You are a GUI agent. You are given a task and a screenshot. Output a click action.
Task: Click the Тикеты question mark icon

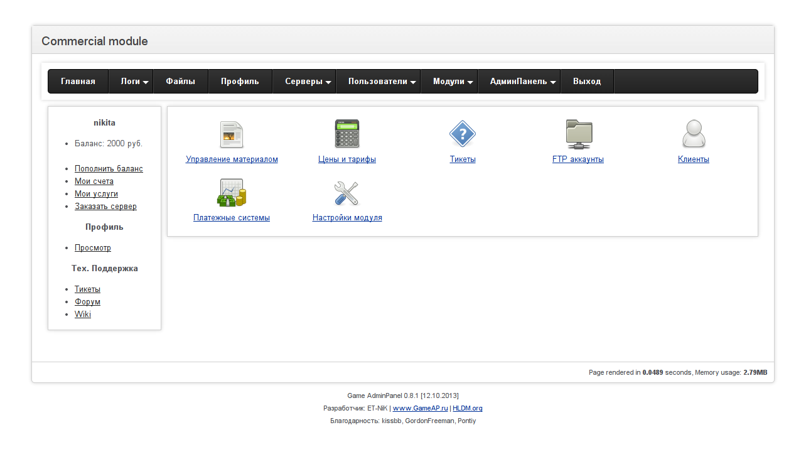click(463, 134)
